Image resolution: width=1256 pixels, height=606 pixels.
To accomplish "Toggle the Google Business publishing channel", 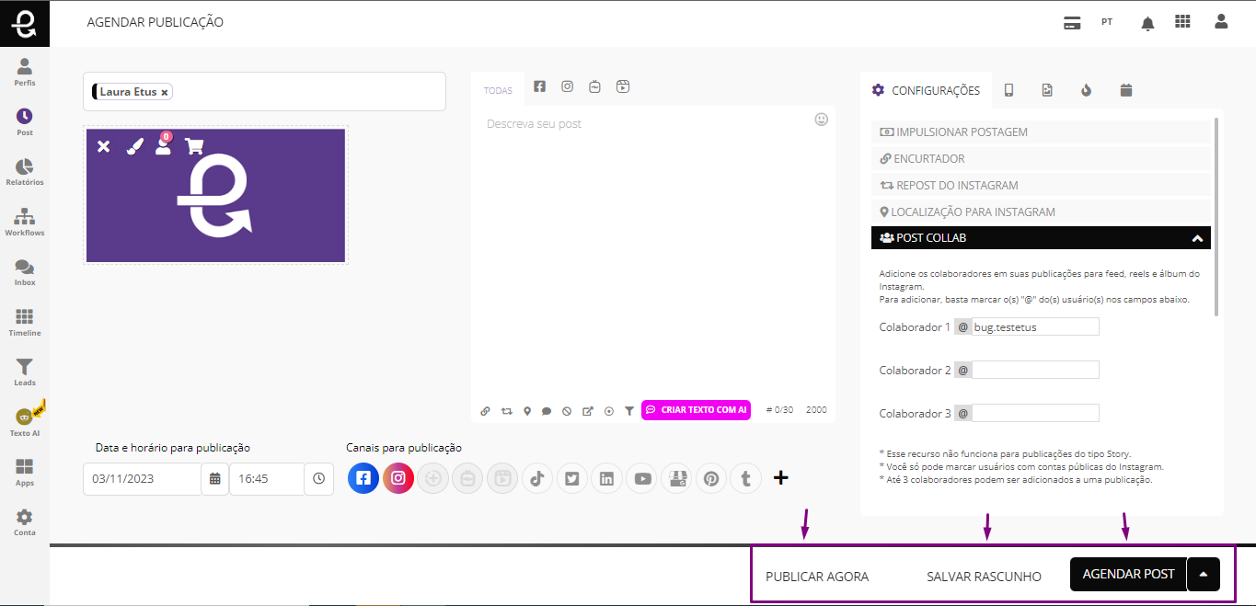I will pyautogui.click(x=676, y=478).
